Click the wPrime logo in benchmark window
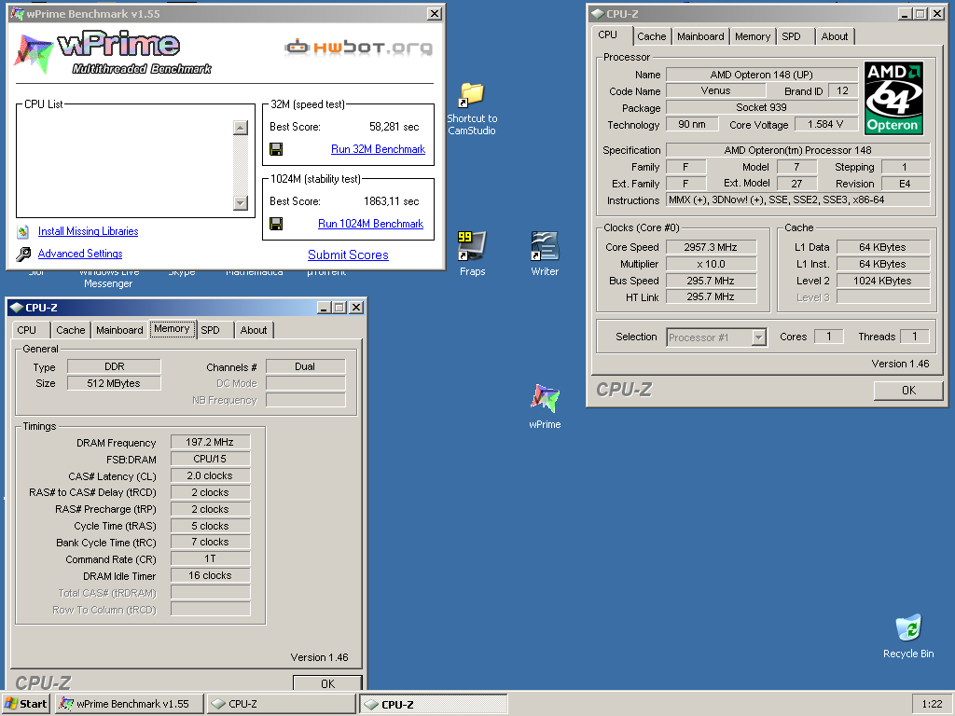This screenshot has width=955, height=716. click(x=113, y=53)
